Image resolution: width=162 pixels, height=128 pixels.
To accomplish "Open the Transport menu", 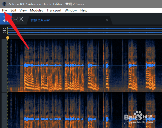I will tap(54, 10).
